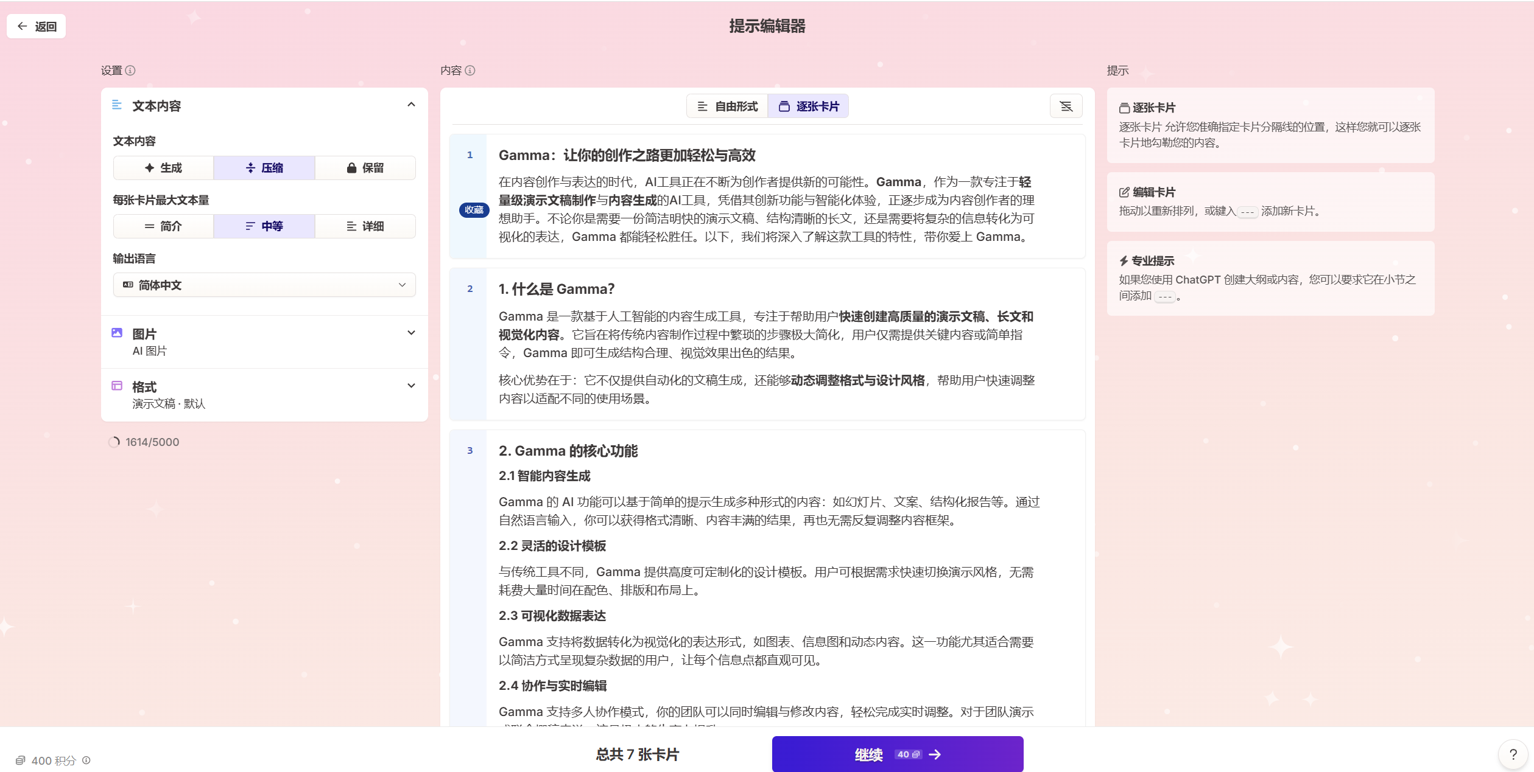Click the info icon next to 设置
1534x772 pixels.
tap(130, 71)
